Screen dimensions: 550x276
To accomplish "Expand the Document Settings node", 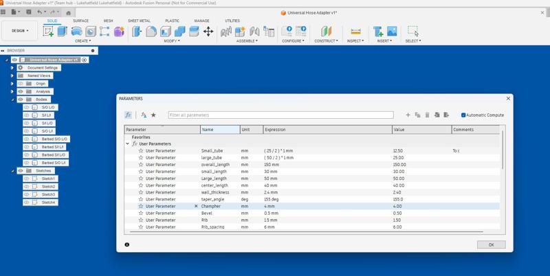I will (12, 67).
